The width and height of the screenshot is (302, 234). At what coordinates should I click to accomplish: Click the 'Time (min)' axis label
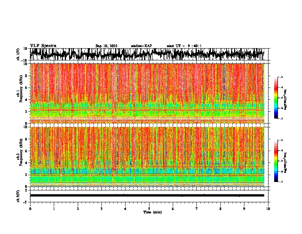tap(153, 212)
